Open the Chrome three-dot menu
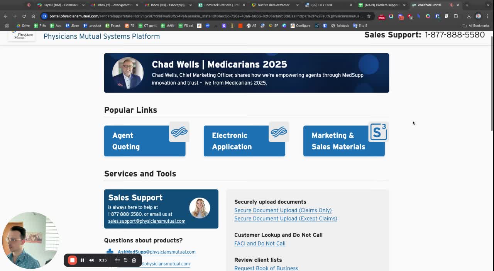The image size is (494, 271). pos(487,16)
